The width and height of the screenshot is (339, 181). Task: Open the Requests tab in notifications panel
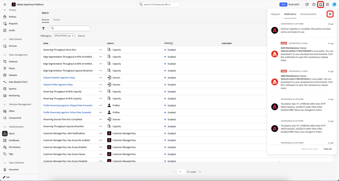click(x=275, y=14)
